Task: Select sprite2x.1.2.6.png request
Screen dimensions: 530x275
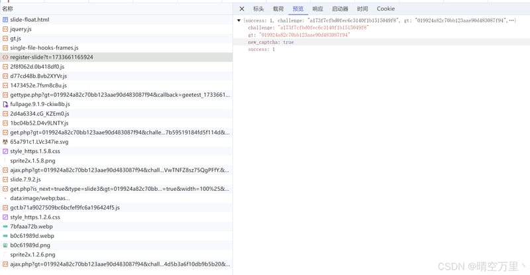Action: coord(117,254)
